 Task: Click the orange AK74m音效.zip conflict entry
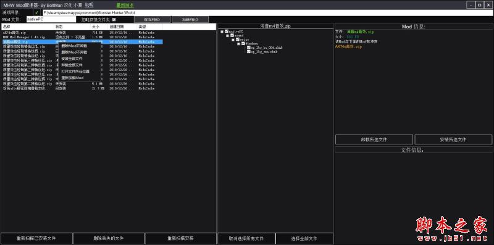348,47
